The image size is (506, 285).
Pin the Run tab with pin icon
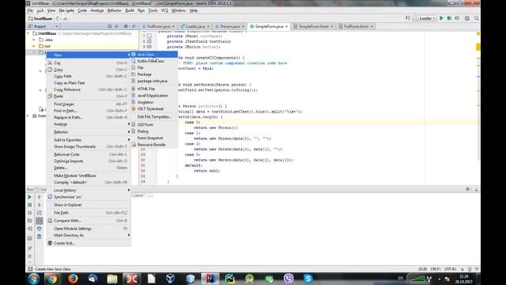(x=30, y=248)
